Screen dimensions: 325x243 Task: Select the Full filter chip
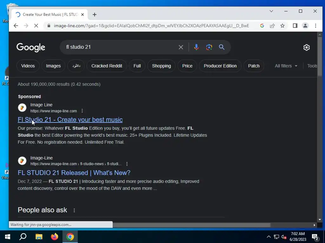pos(137,66)
